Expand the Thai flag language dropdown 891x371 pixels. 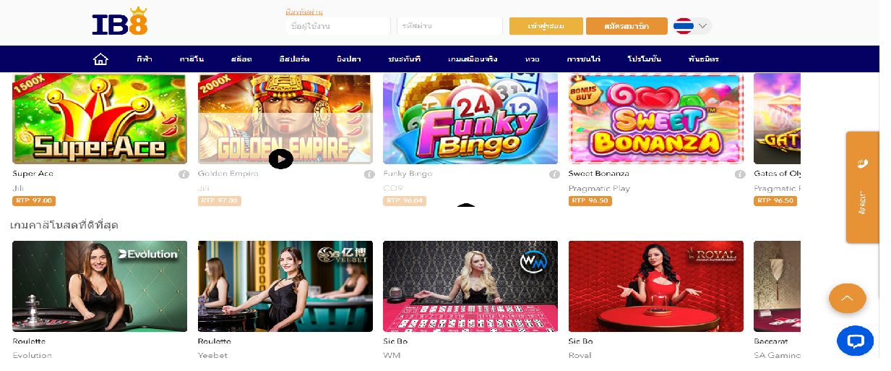point(692,26)
